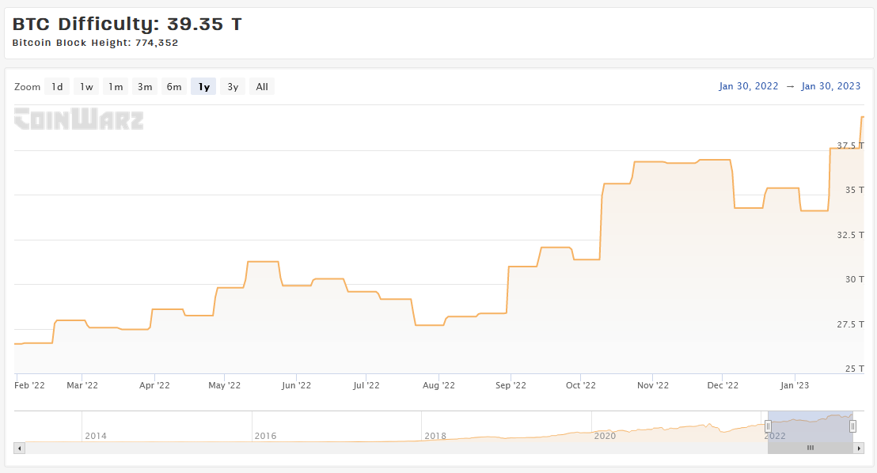Set chart range to 3y

coord(233,87)
